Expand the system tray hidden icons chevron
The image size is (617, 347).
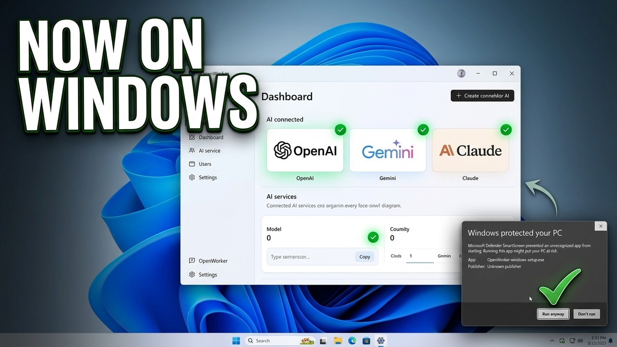click(552, 341)
